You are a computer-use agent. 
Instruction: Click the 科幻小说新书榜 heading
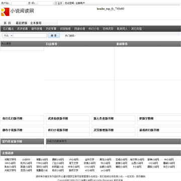tap(58, 130)
